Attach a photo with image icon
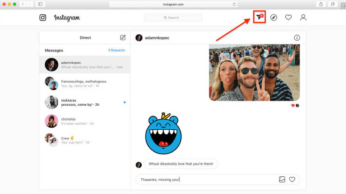Viewport: 346px width, 194px height. [x=282, y=179]
